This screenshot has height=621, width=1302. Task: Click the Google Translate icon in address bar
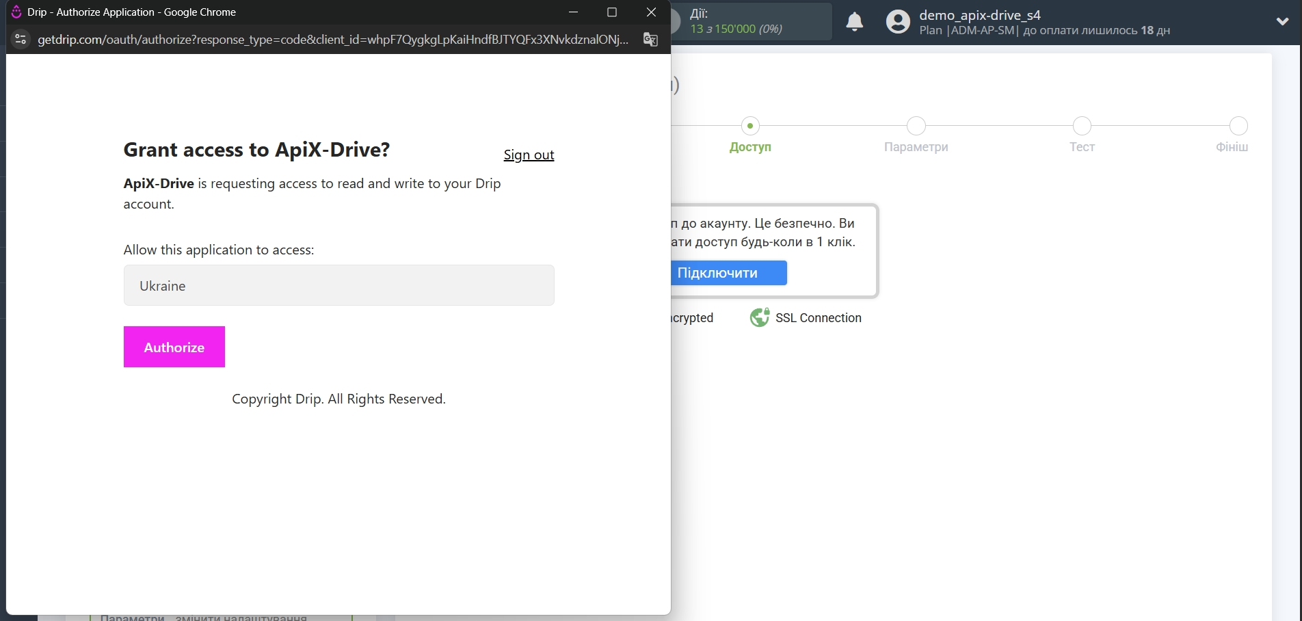tap(650, 39)
